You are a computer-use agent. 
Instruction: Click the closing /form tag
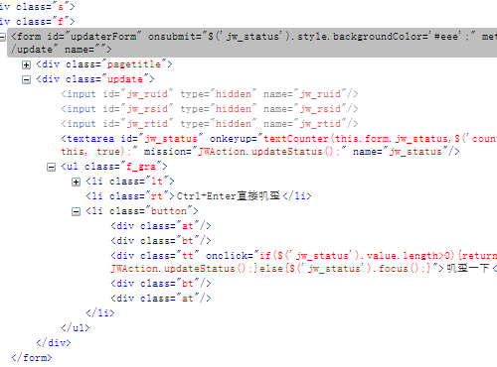coord(32,357)
